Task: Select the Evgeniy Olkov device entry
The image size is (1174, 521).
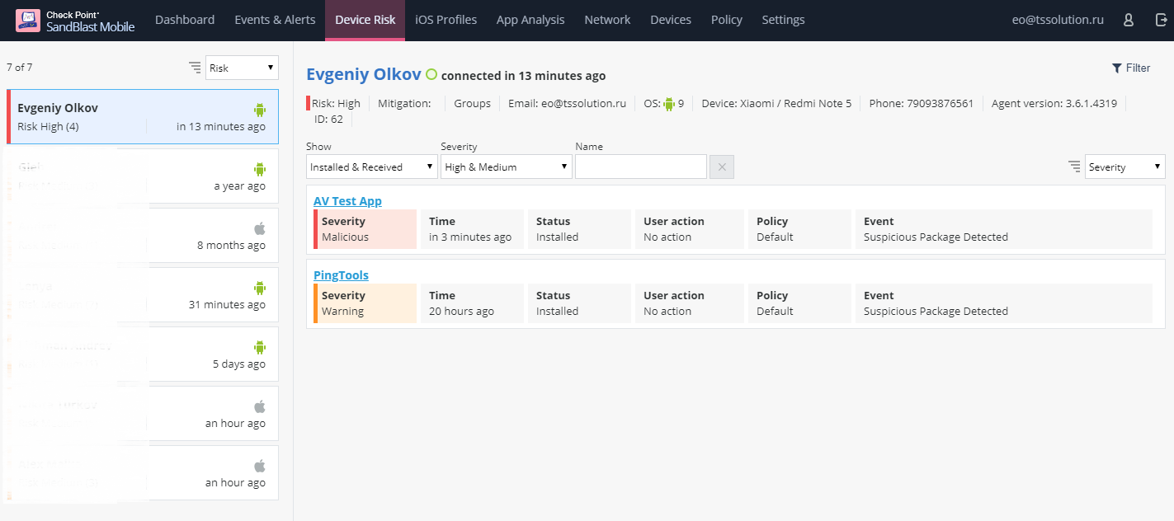Action: point(142,117)
